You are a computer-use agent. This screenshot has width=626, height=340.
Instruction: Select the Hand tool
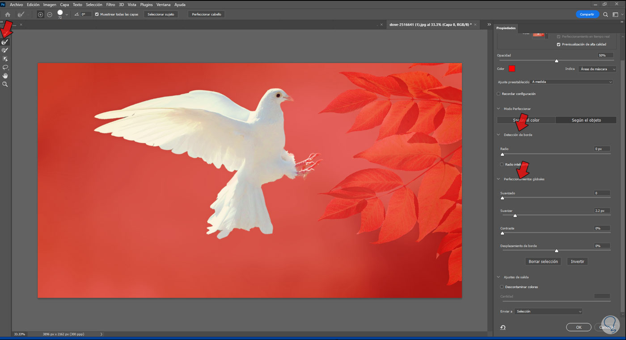5,76
